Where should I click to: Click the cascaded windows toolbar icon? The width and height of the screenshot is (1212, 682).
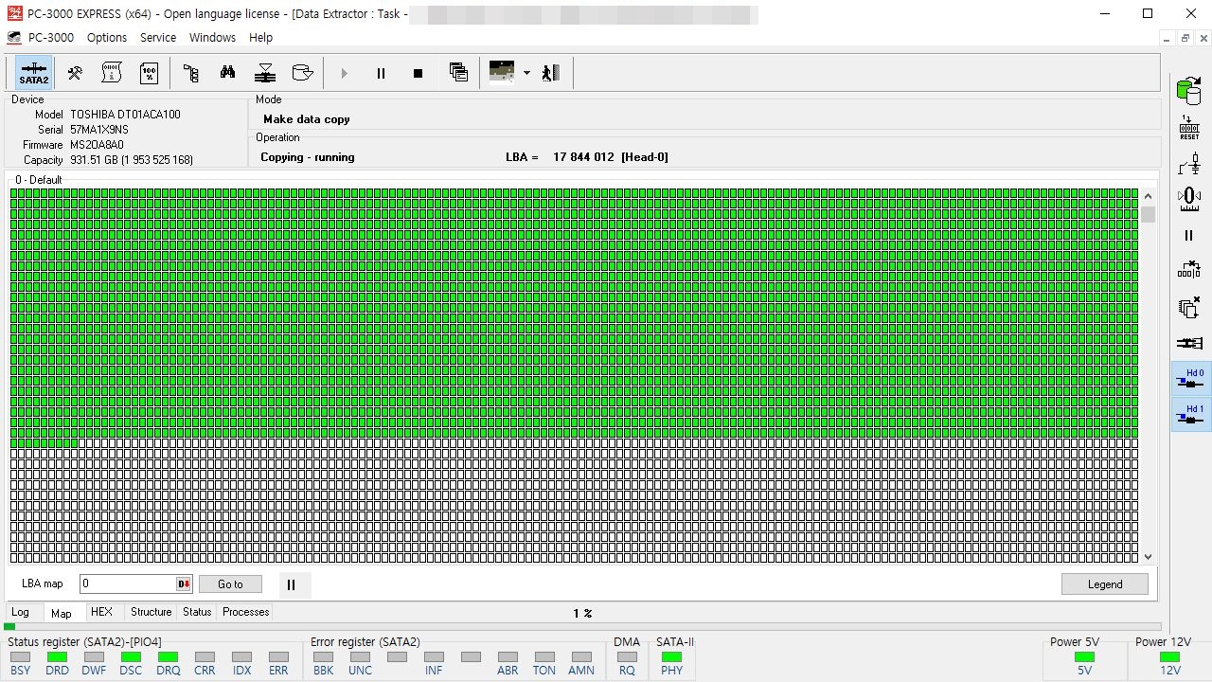click(x=458, y=73)
